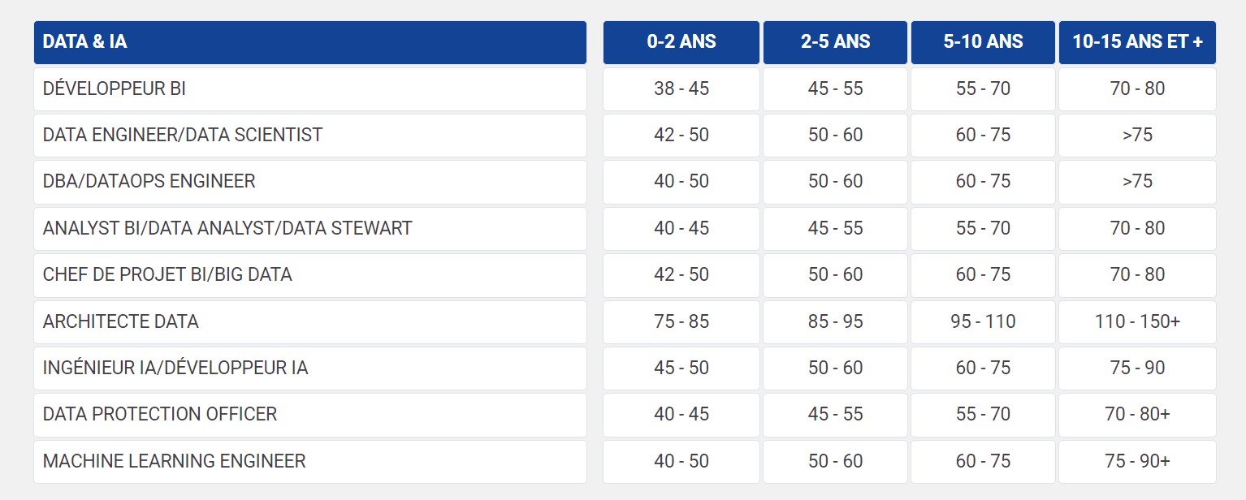Click the 38 - 45 salary cell

[681, 89]
